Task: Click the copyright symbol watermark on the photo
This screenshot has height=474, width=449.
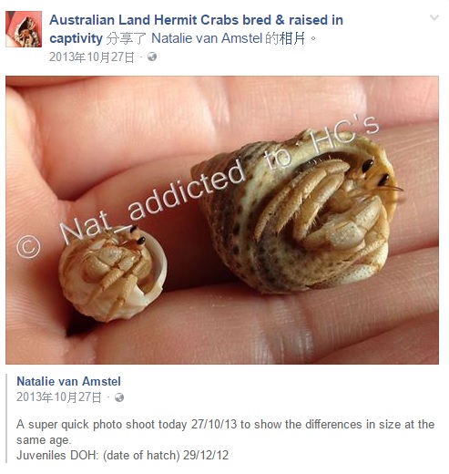Action: pyautogui.click(x=28, y=246)
